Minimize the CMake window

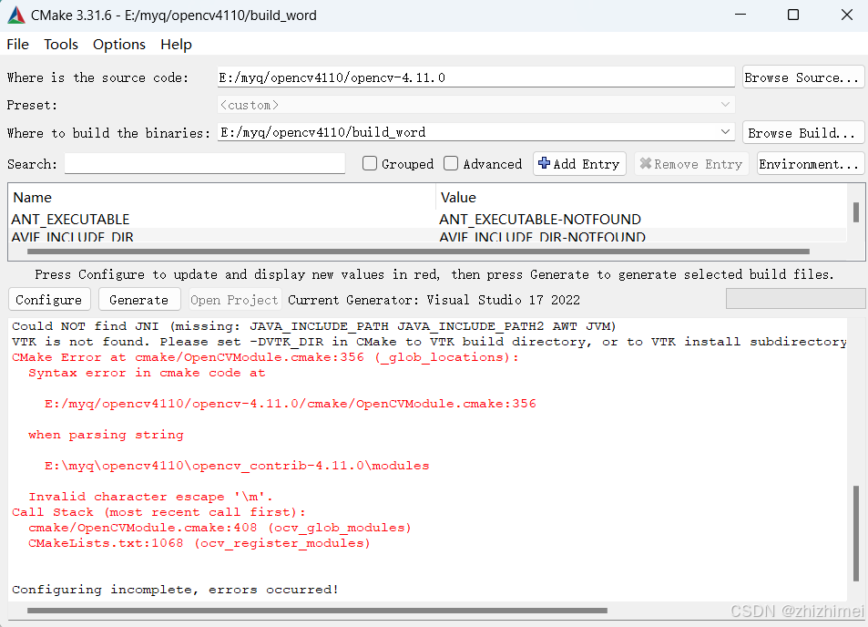coord(740,15)
